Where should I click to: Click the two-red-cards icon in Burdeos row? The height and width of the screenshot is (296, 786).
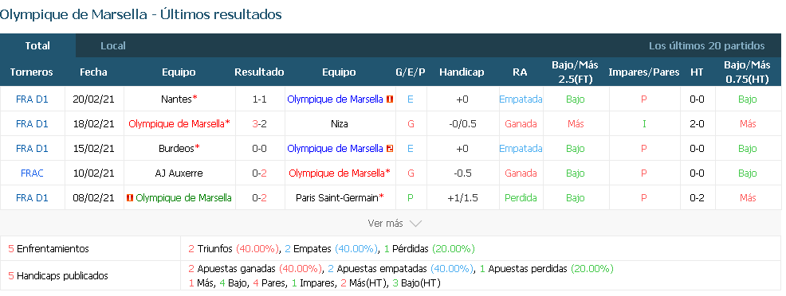pyautogui.click(x=390, y=149)
